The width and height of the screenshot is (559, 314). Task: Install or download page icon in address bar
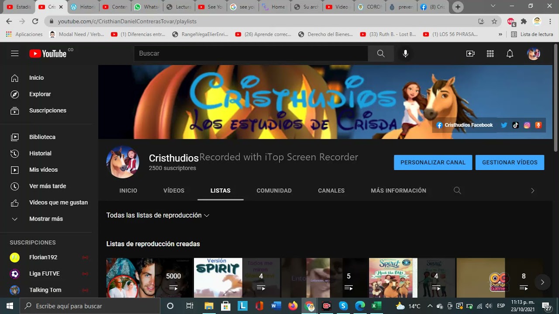481,21
